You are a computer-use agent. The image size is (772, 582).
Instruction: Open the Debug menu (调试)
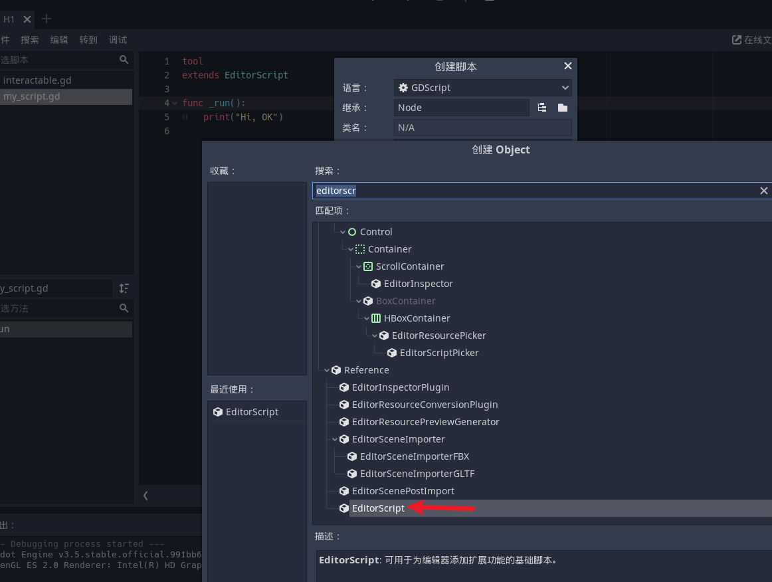click(118, 40)
